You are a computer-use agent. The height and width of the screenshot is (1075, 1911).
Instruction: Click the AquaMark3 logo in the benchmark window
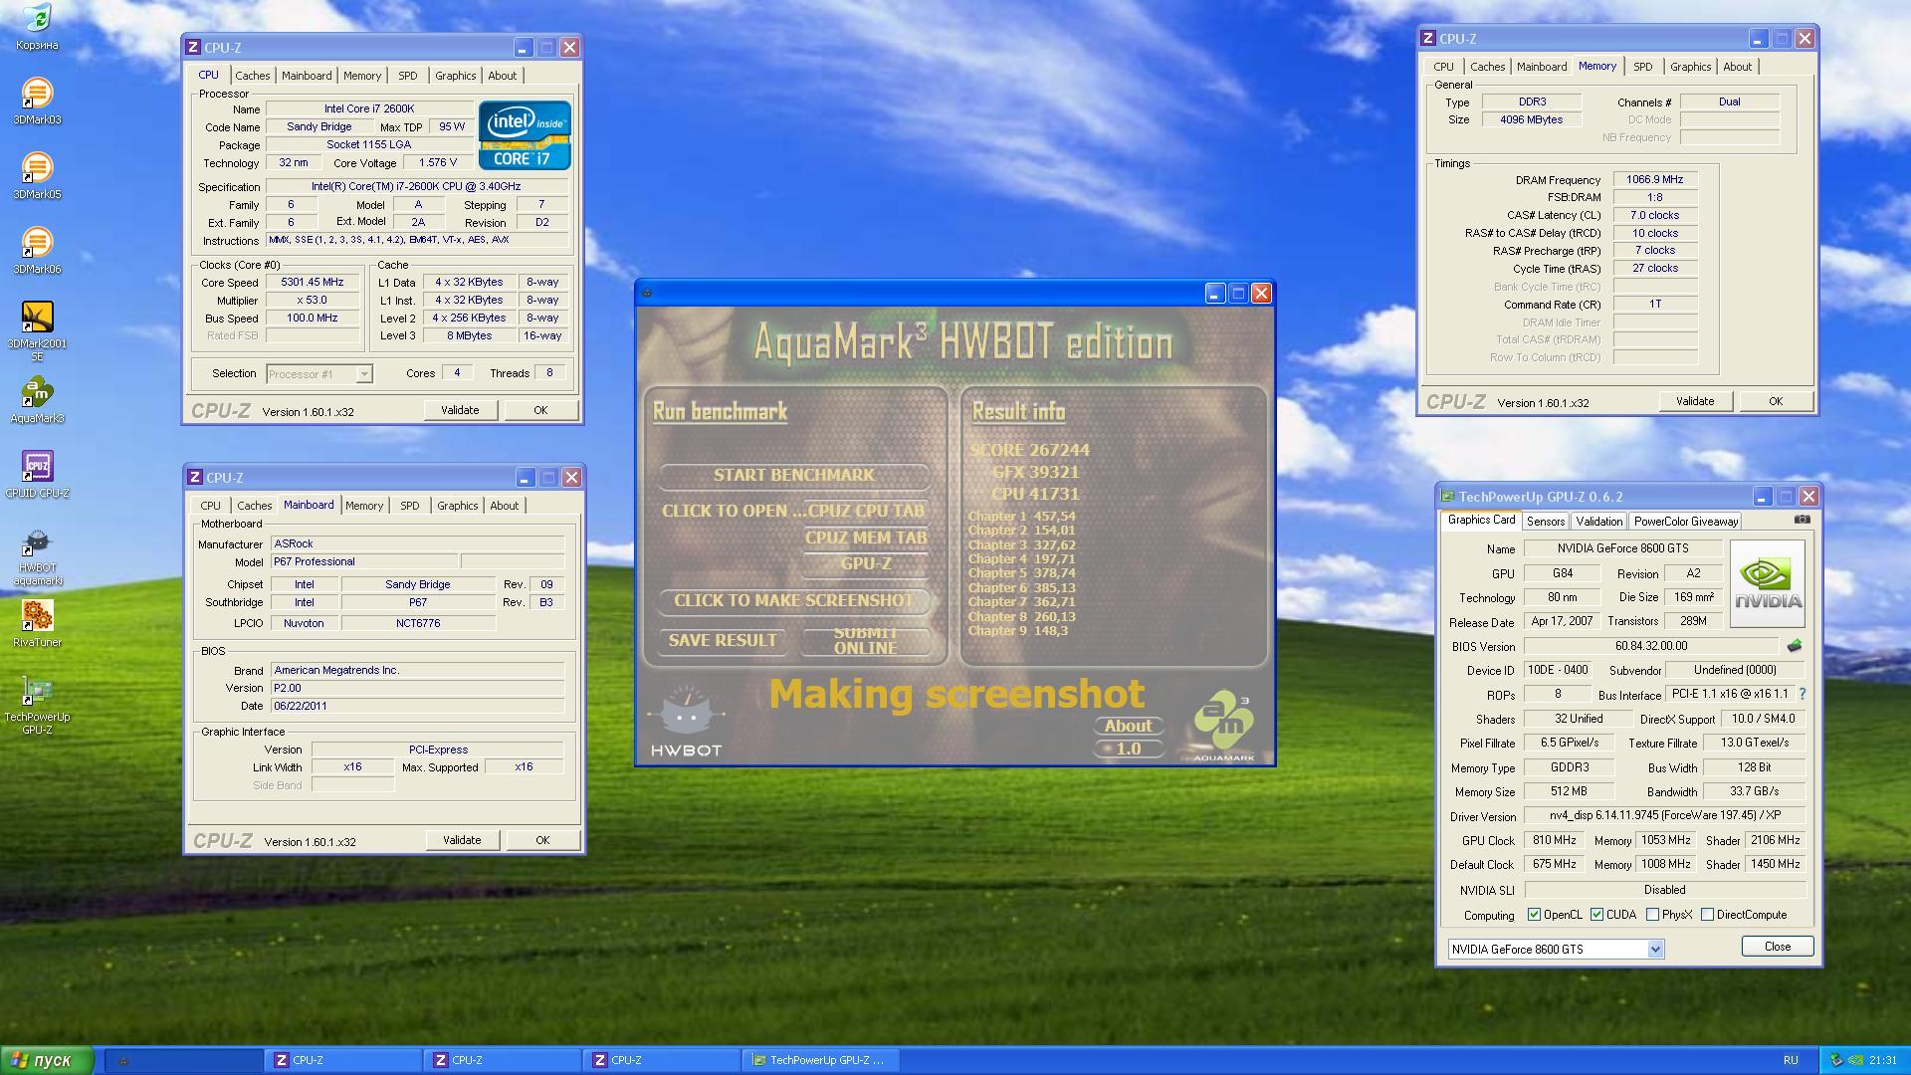pyautogui.click(x=1223, y=725)
